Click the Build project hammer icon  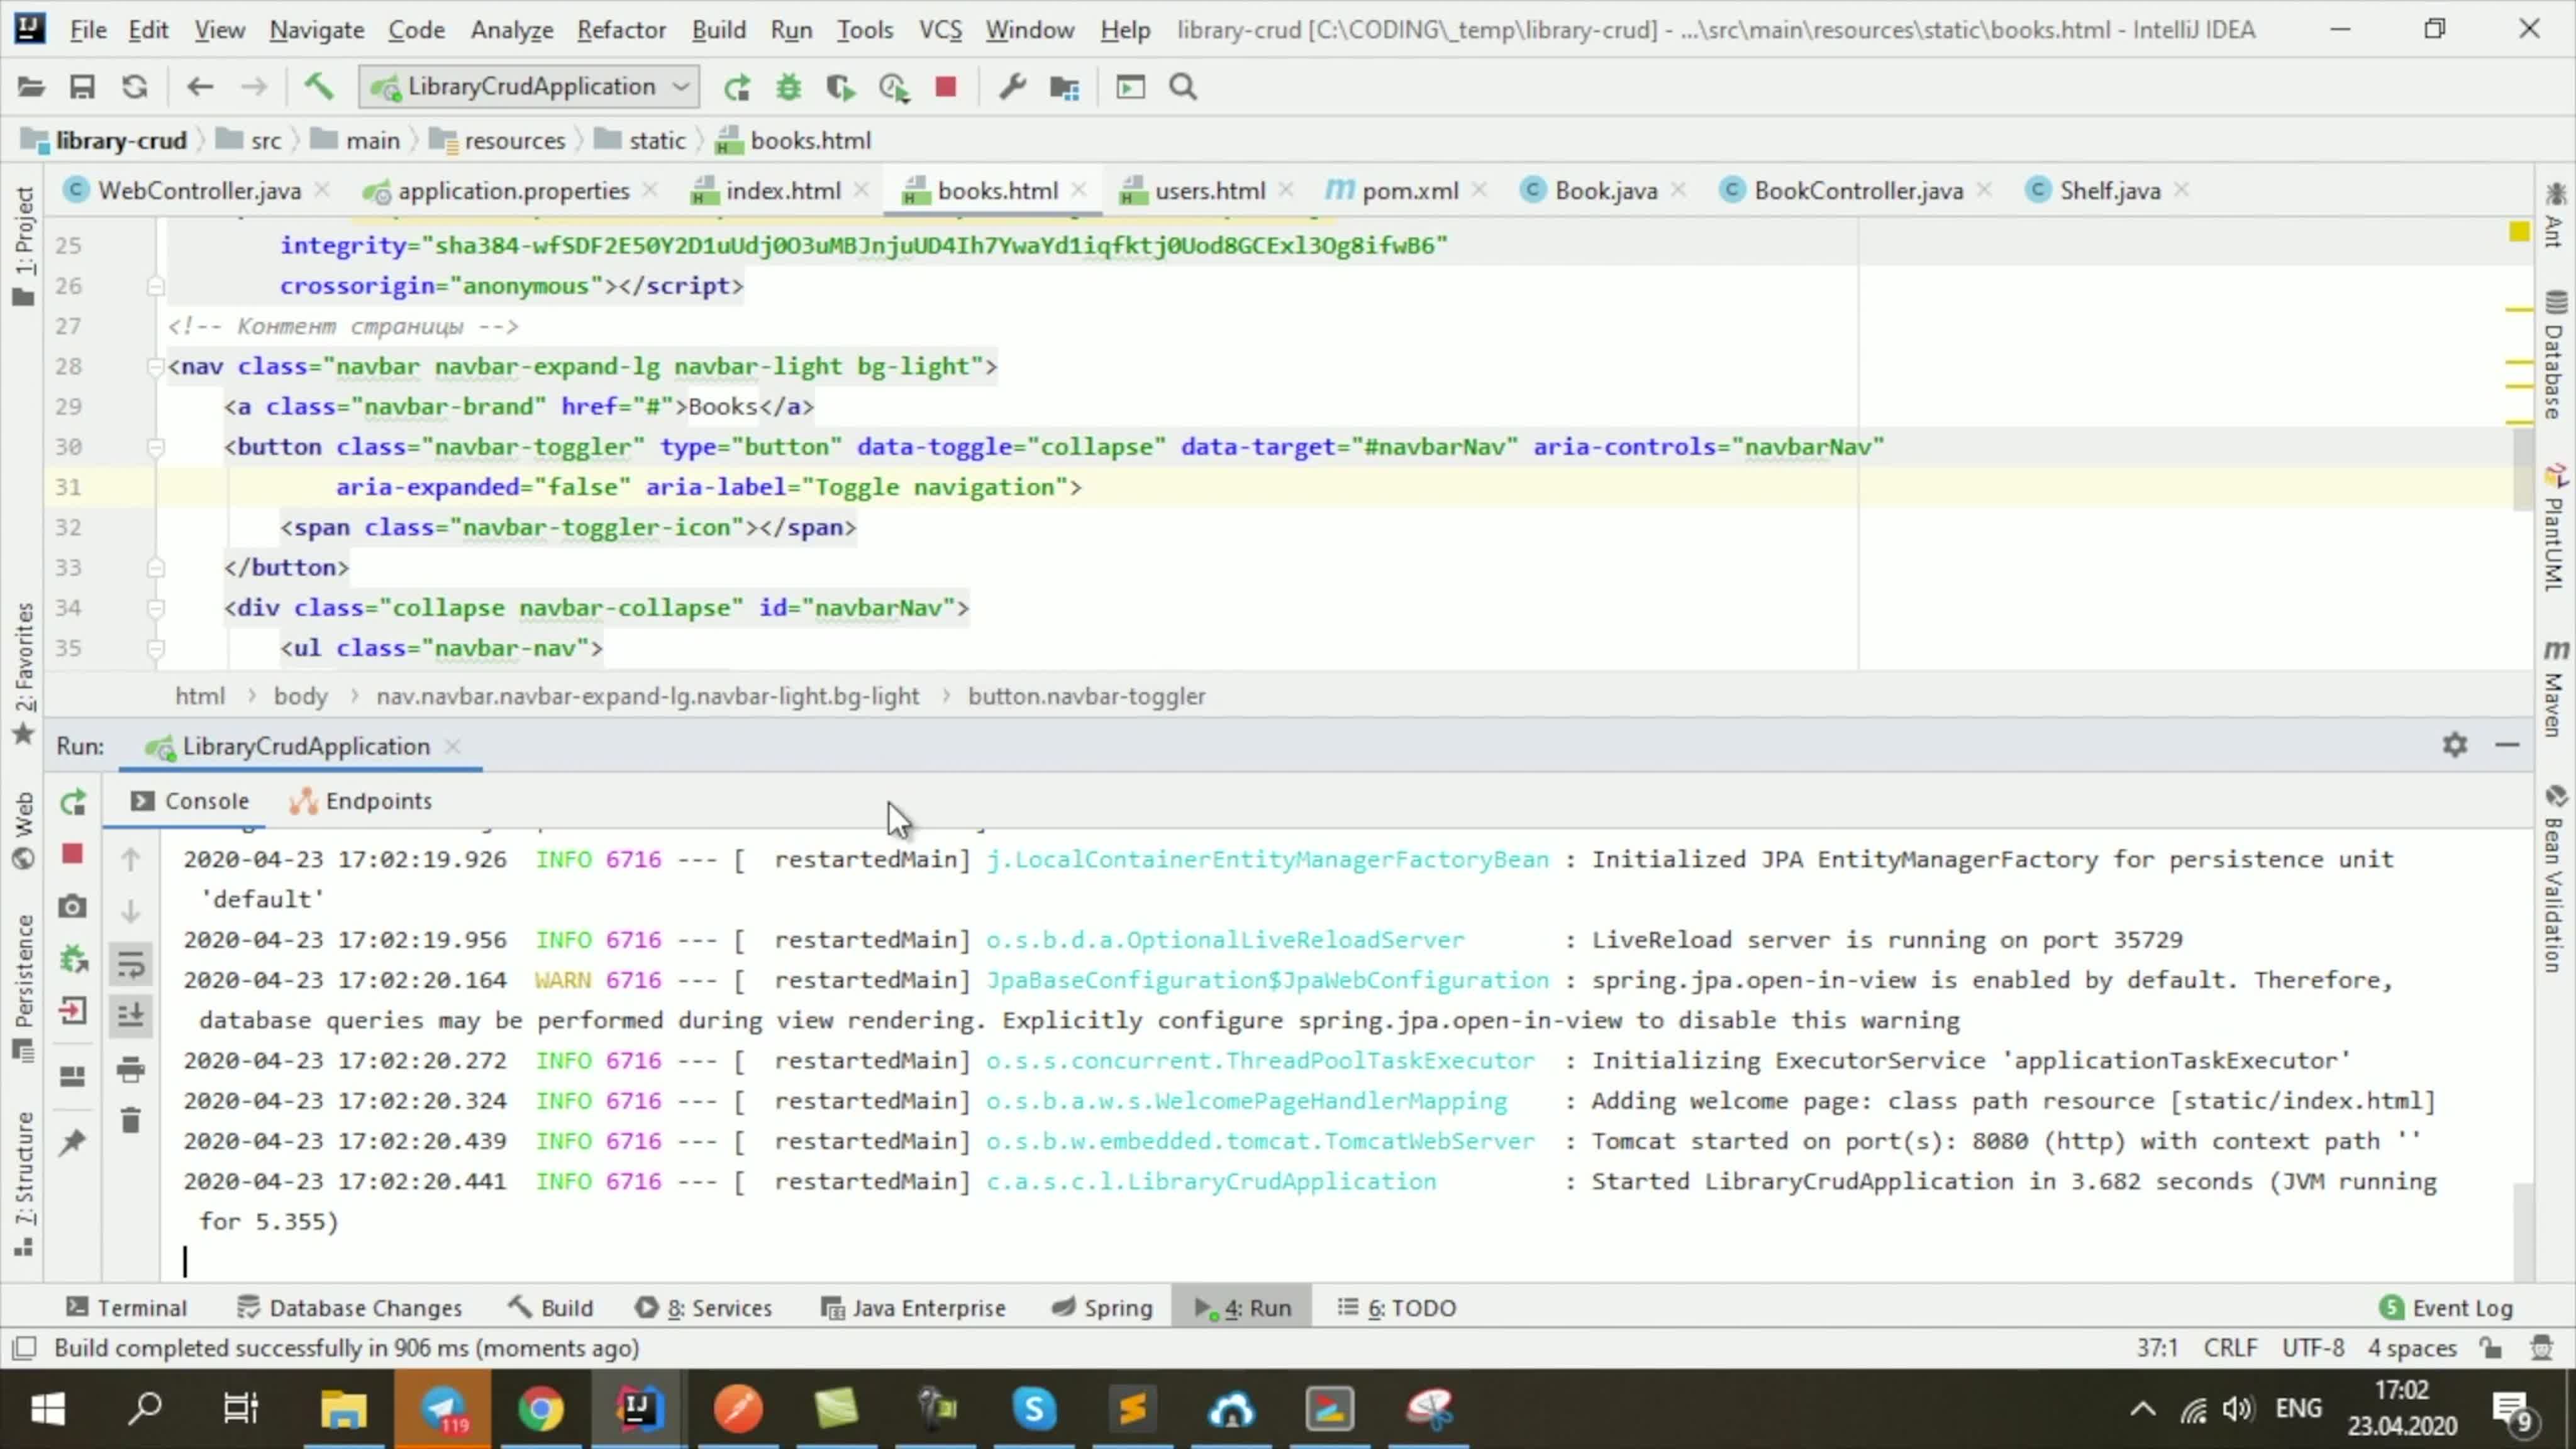click(x=318, y=88)
